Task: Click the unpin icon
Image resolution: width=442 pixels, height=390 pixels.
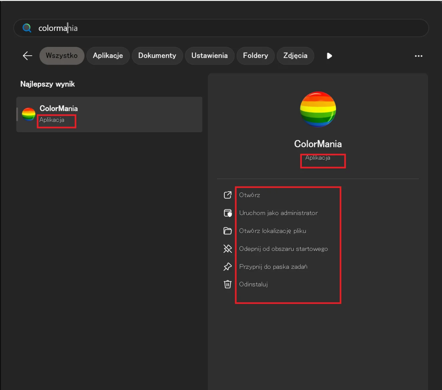Action: [x=227, y=249]
